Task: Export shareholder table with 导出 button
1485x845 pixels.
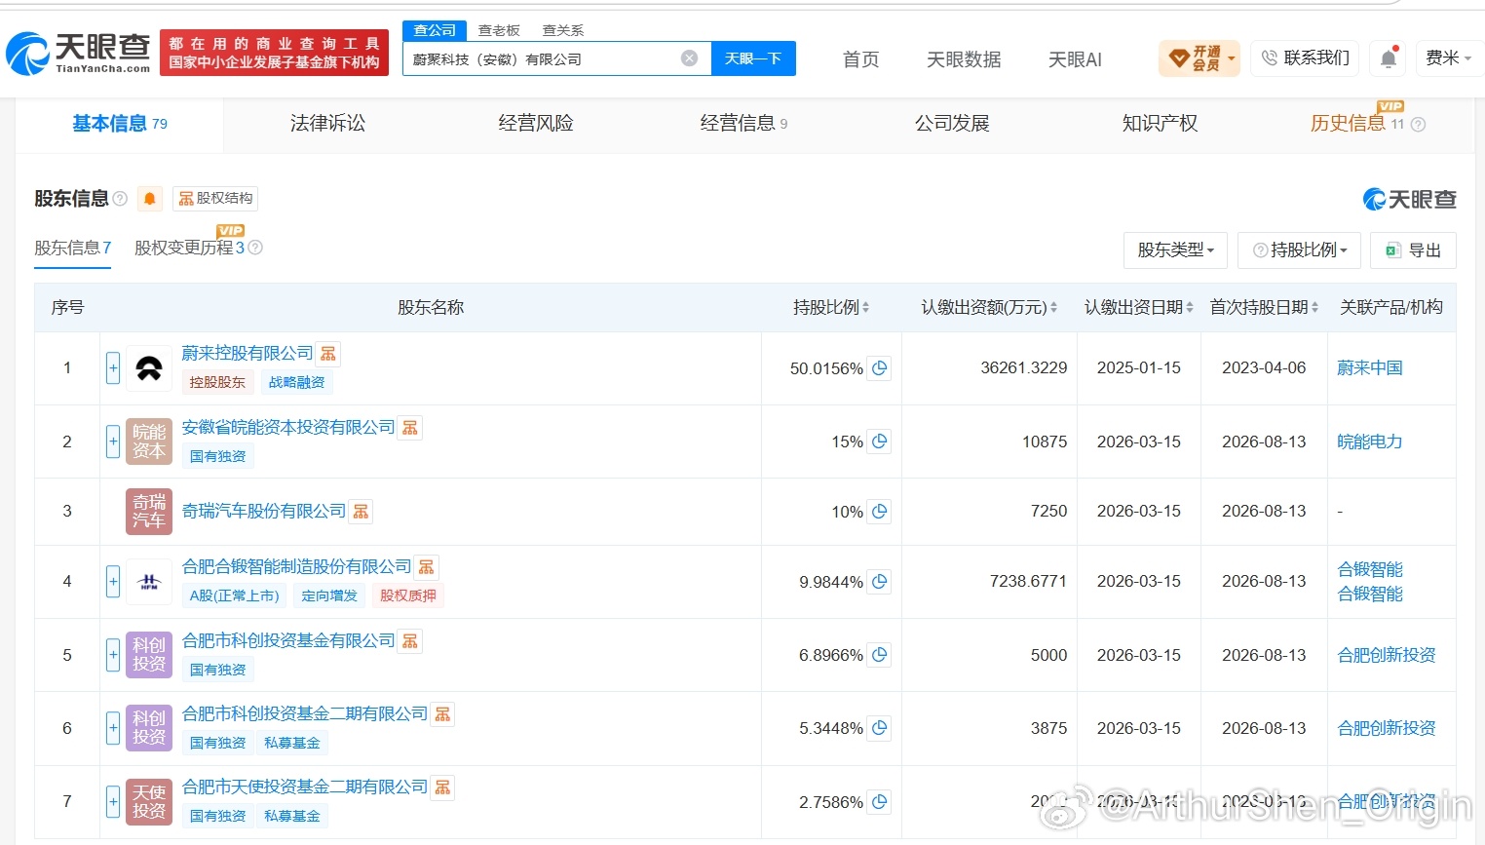Action: coord(1413,250)
